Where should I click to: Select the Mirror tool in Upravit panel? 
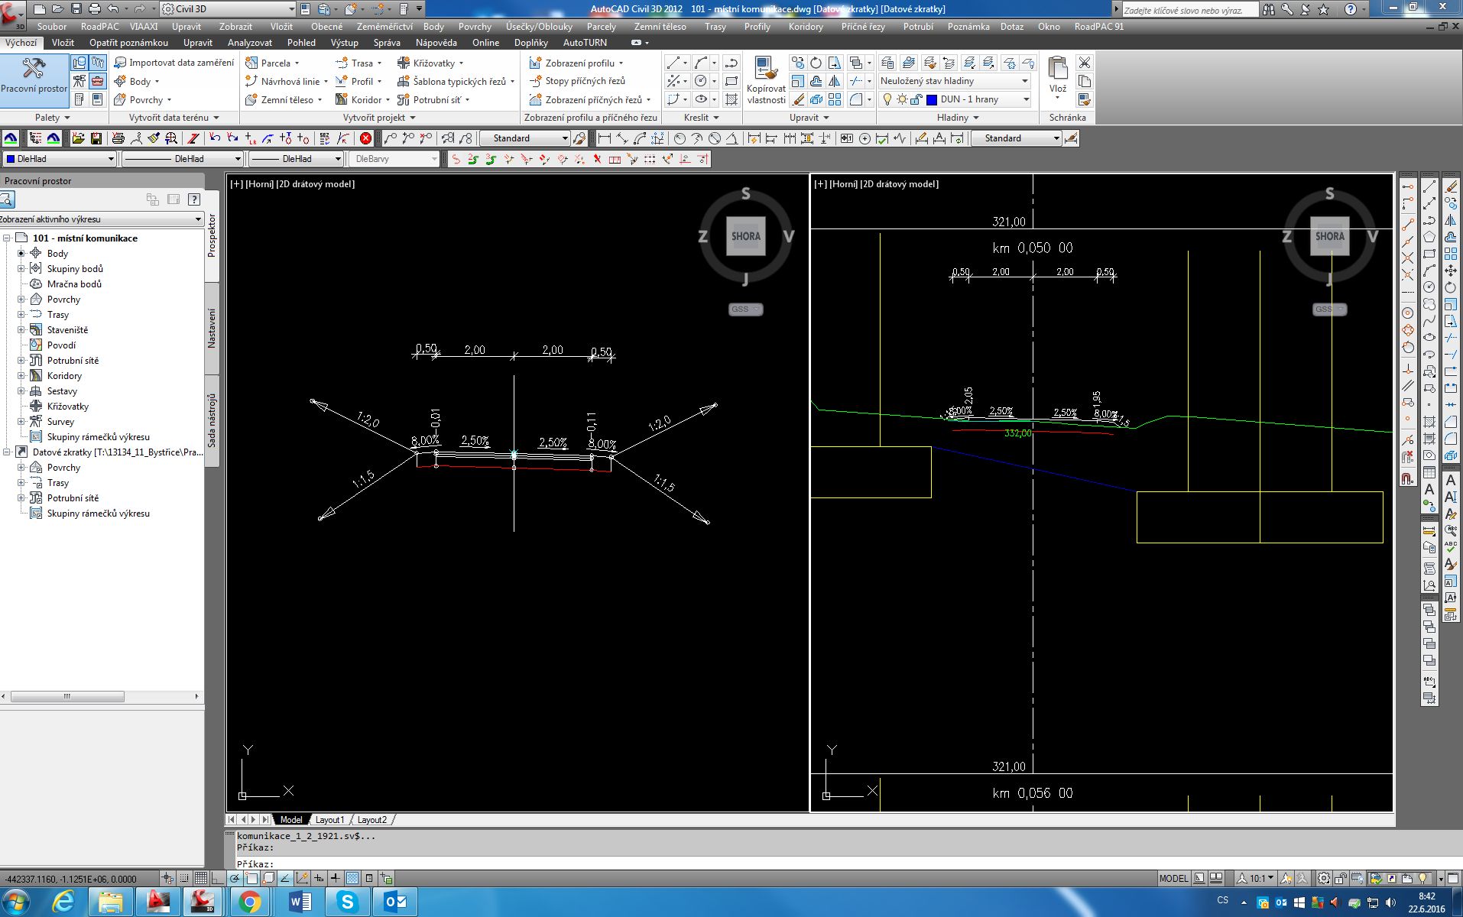click(835, 81)
